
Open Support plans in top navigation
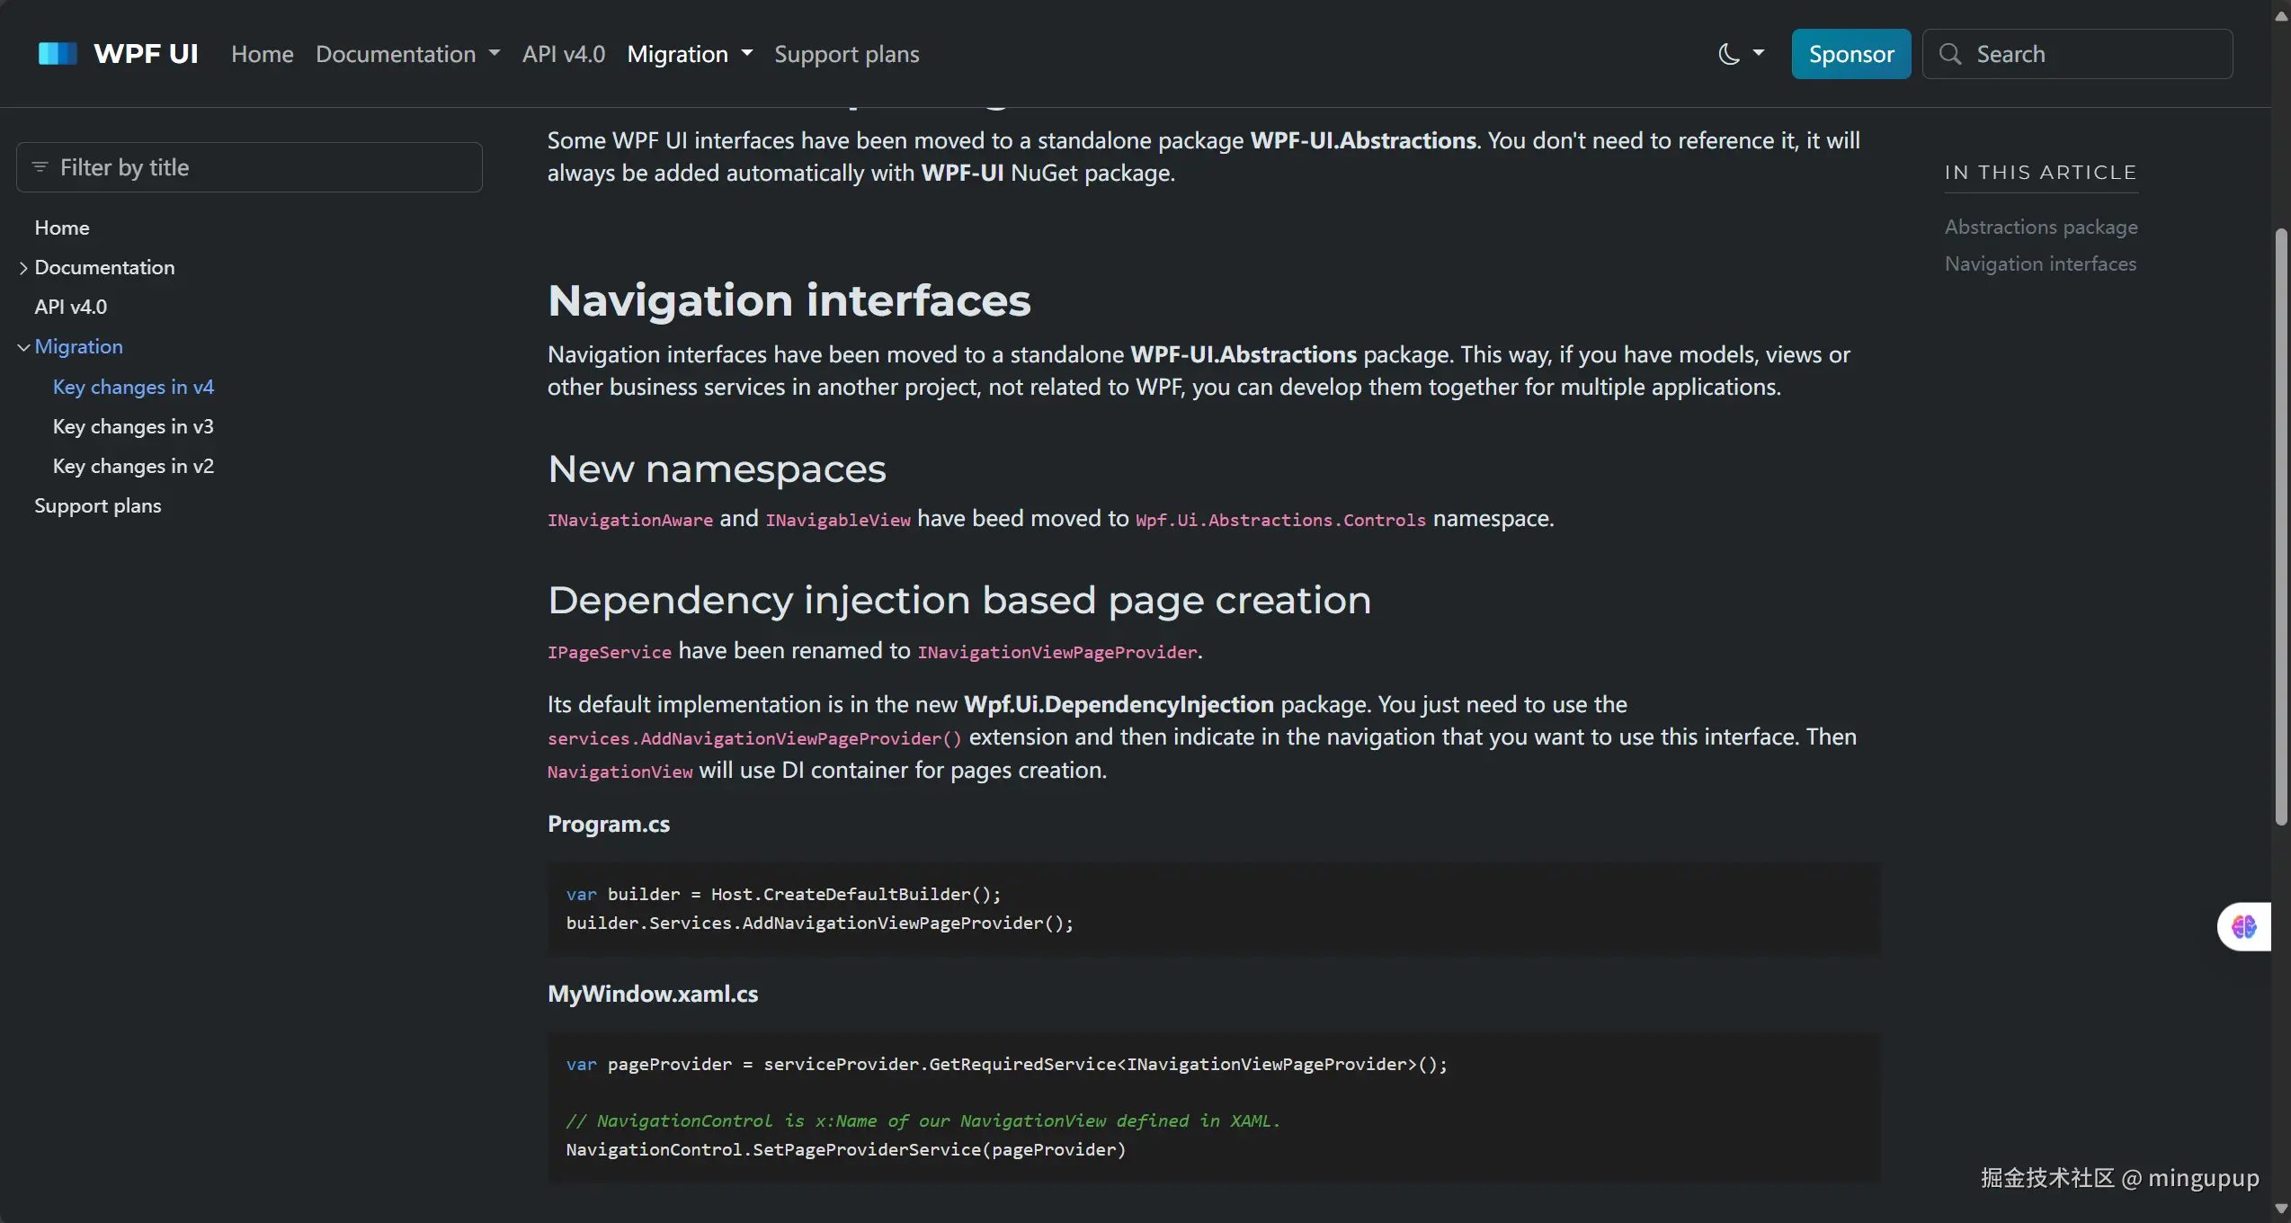[x=847, y=54]
